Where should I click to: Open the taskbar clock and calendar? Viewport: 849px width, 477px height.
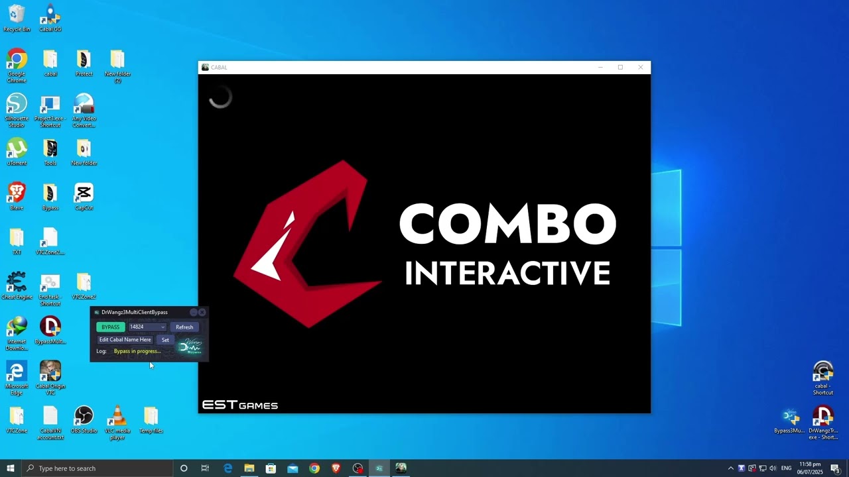click(810, 468)
